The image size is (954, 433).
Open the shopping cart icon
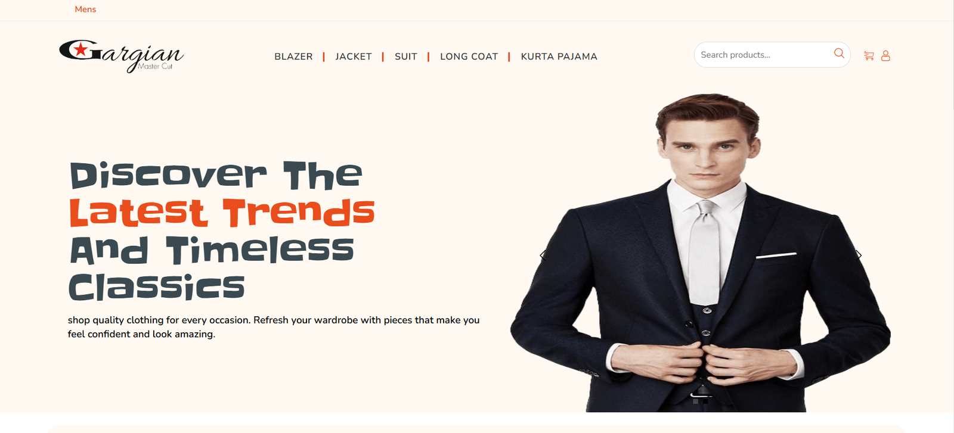coord(869,55)
